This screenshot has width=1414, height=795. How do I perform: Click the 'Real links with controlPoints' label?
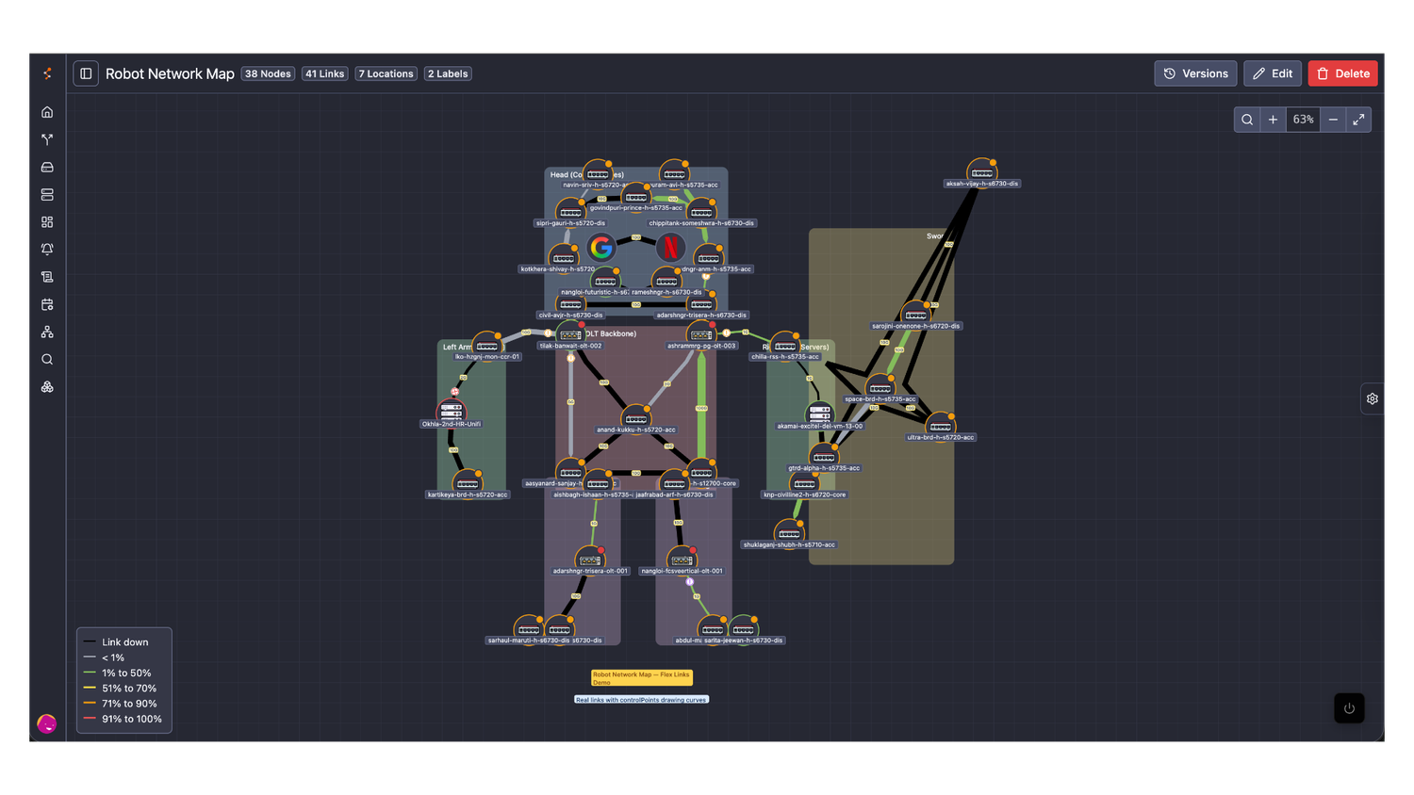641,700
